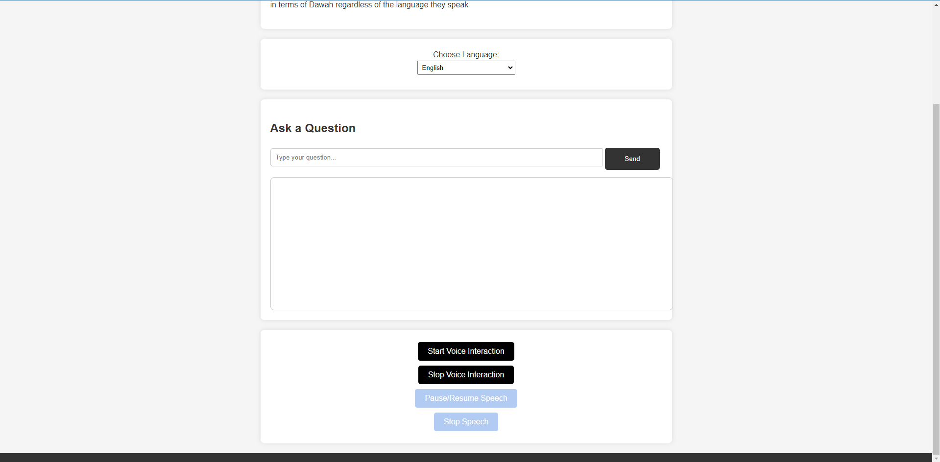Click the Stop Speech button
Screen dimensions: 940x462
(x=466, y=422)
